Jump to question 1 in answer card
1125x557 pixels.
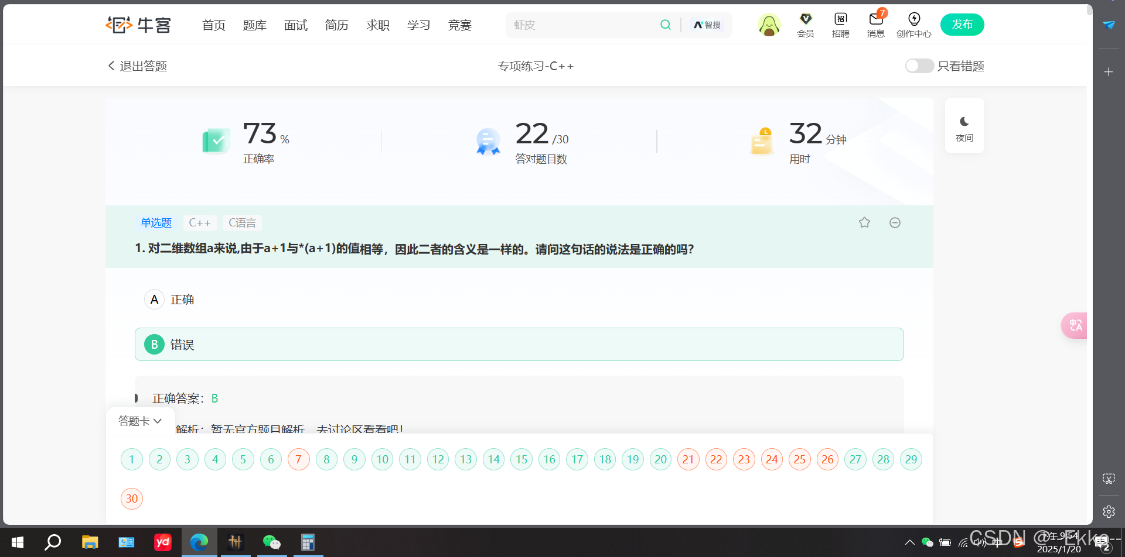pos(132,459)
